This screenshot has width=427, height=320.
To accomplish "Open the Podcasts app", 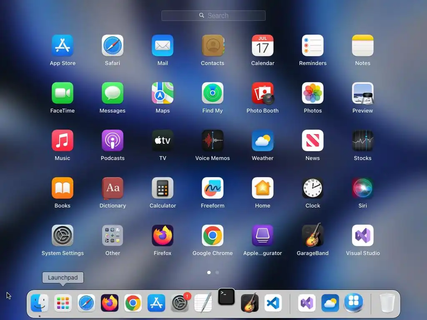I will point(113,140).
